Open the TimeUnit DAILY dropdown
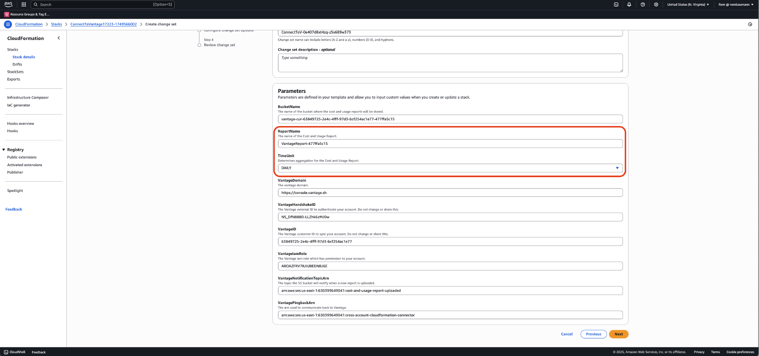The image size is (759, 356). point(450,168)
